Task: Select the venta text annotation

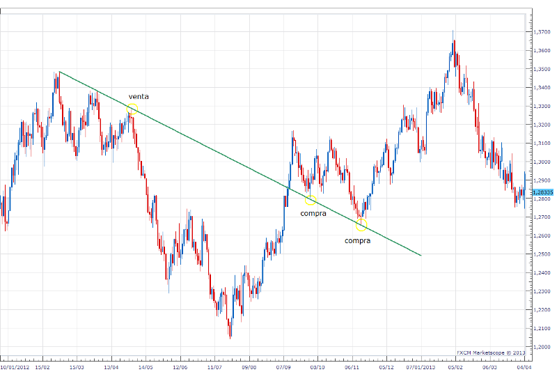Action: click(139, 96)
